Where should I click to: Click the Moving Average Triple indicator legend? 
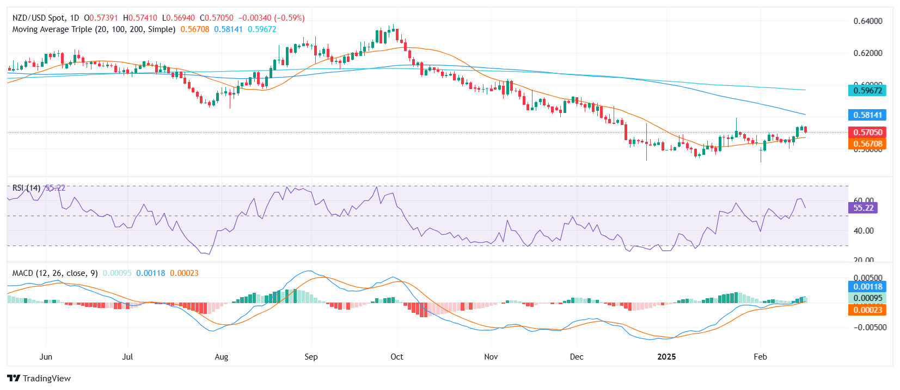(x=94, y=29)
